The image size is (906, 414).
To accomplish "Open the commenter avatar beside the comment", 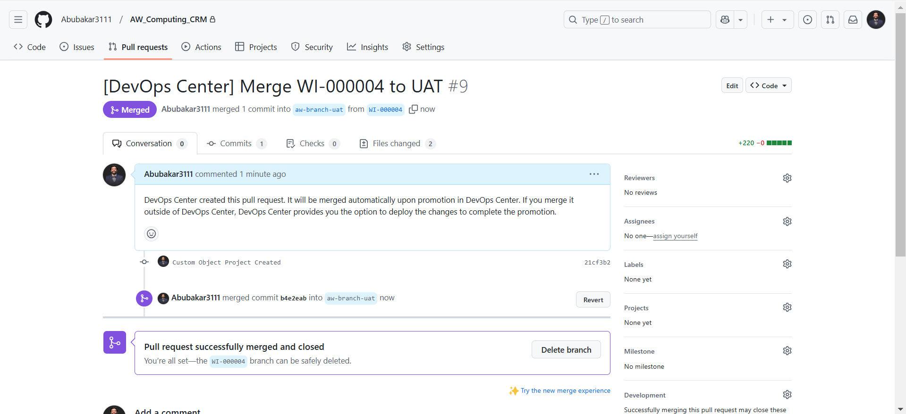I will (114, 175).
